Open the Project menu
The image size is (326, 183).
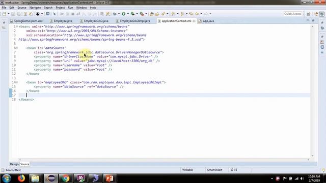[60, 8]
